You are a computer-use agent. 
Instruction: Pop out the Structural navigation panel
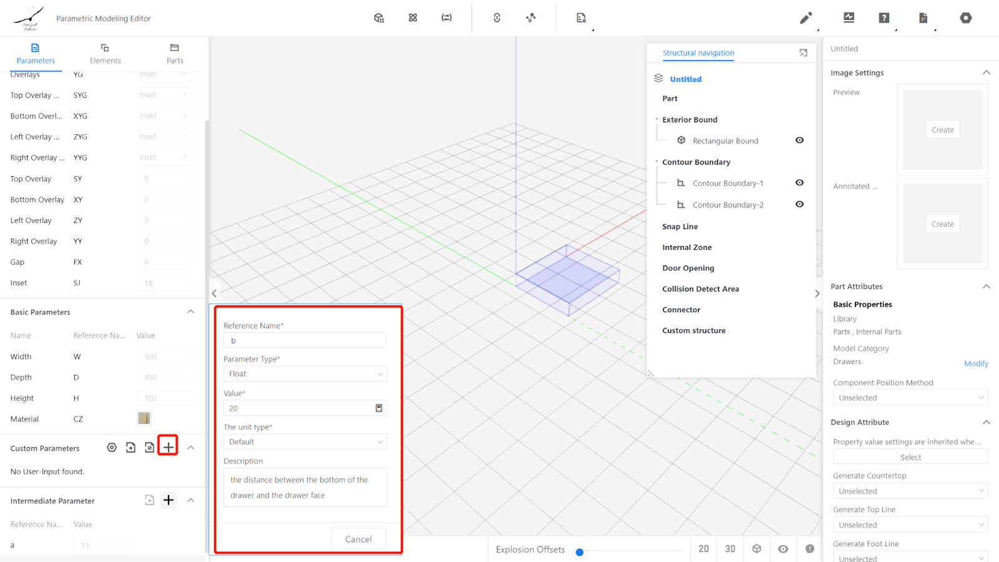point(803,53)
